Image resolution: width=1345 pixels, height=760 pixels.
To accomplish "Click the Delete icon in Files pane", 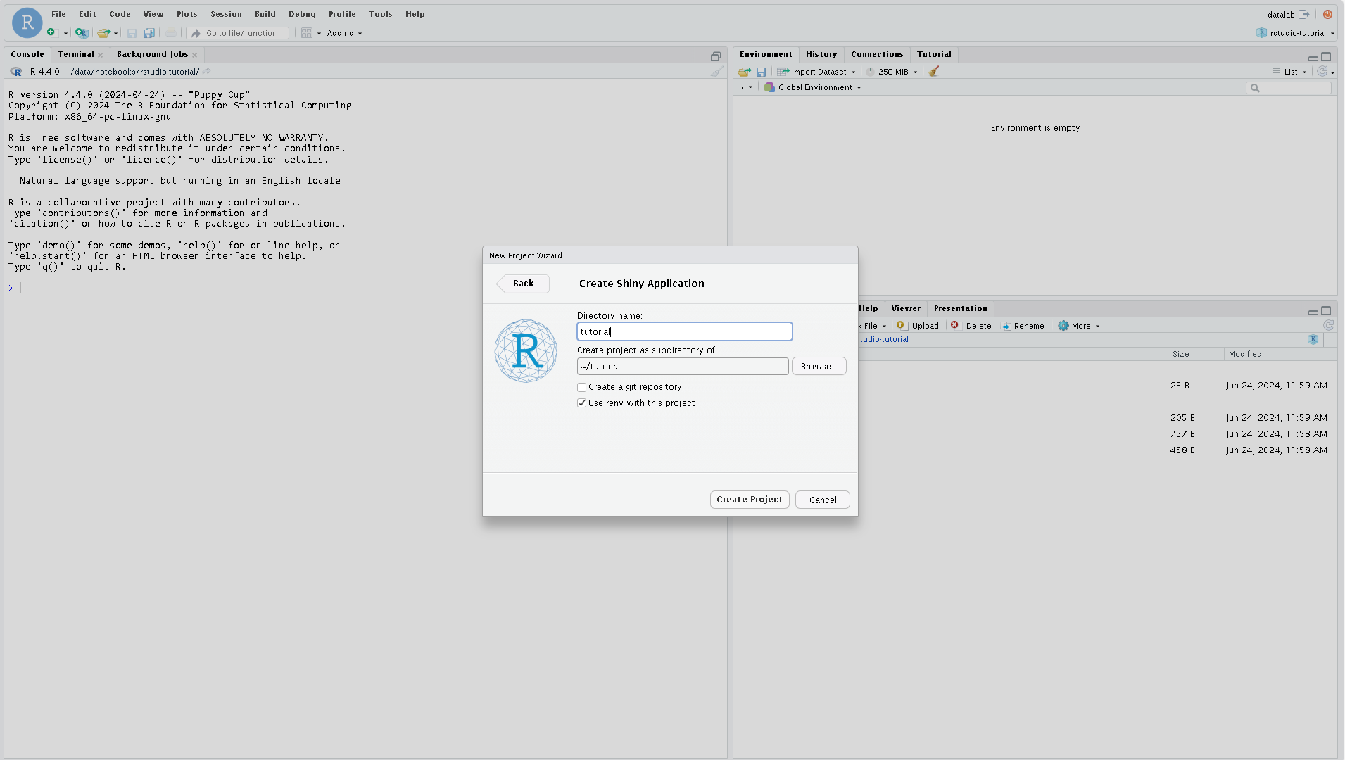I will coord(954,325).
